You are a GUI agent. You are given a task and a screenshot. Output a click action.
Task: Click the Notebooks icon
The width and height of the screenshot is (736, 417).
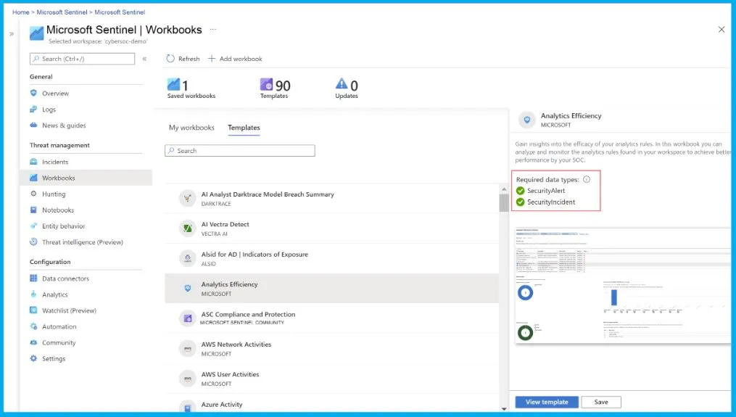click(33, 210)
